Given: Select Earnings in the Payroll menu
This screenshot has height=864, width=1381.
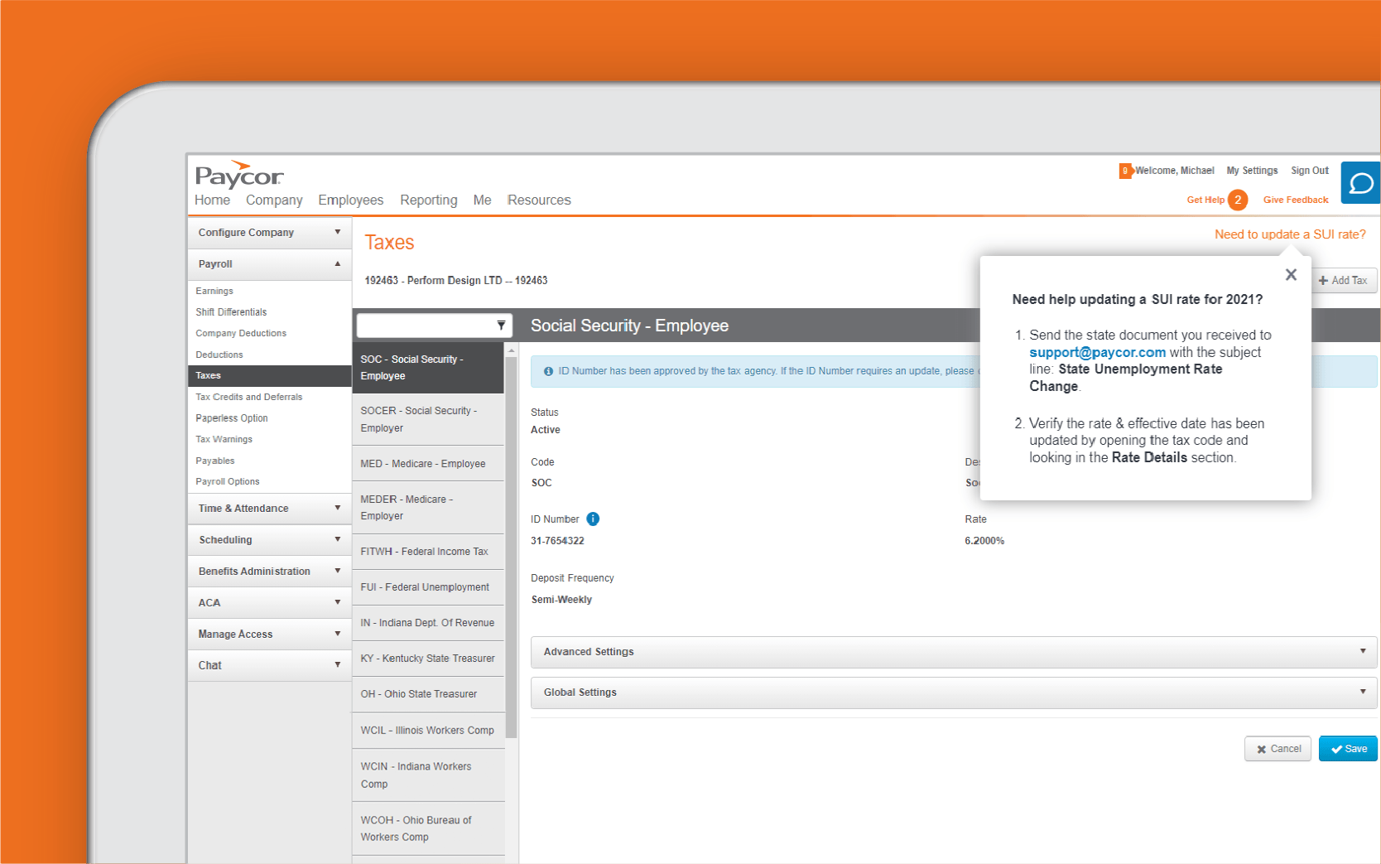Looking at the screenshot, I should pos(214,291).
